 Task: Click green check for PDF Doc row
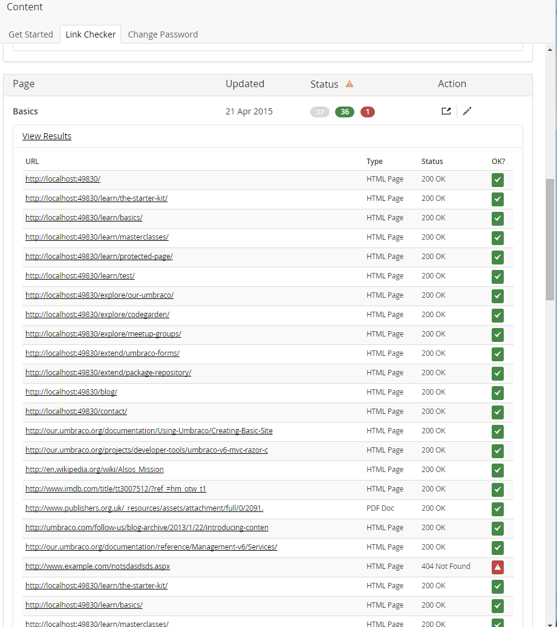(x=498, y=509)
